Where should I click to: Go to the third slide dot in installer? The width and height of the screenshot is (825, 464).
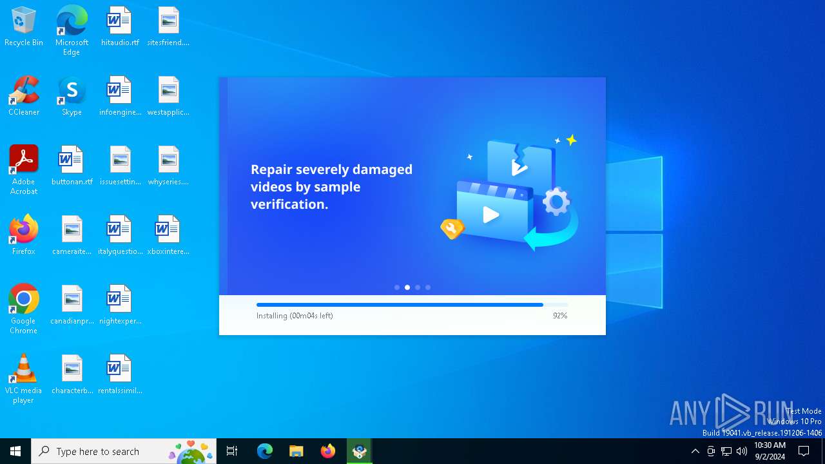(418, 287)
